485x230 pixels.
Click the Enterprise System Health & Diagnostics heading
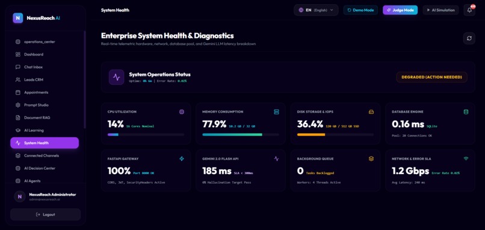click(167, 36)
